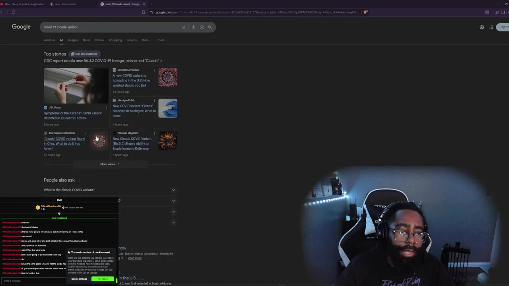Focus the chat 'Send a message' field
The image size is (509, 286).
click(x=34, y=281)
